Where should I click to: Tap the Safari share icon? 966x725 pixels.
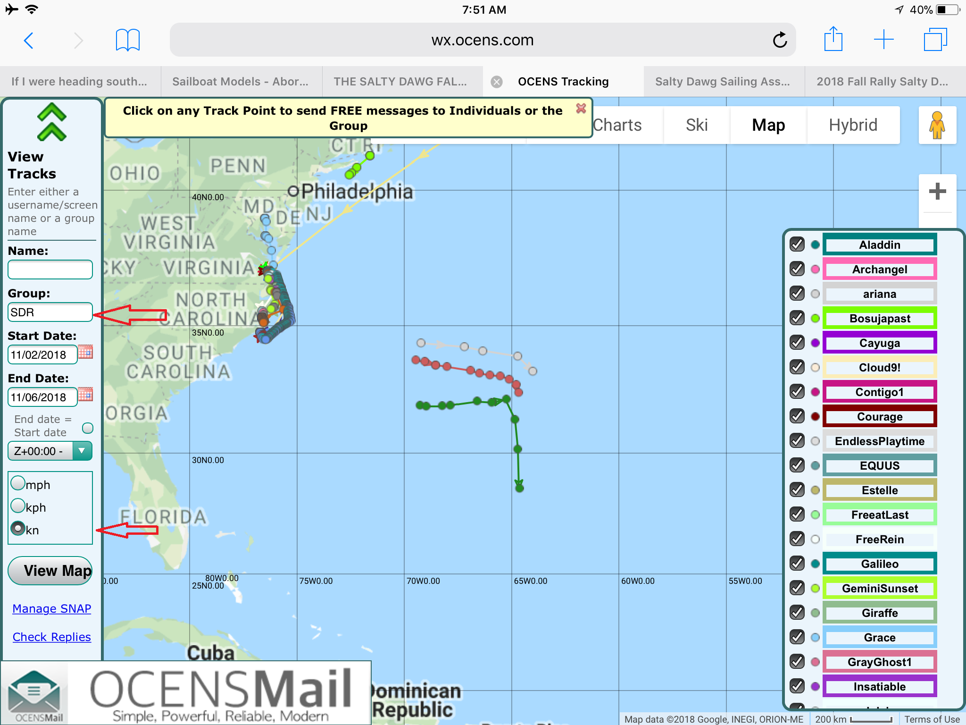click(x=833, y=40)
